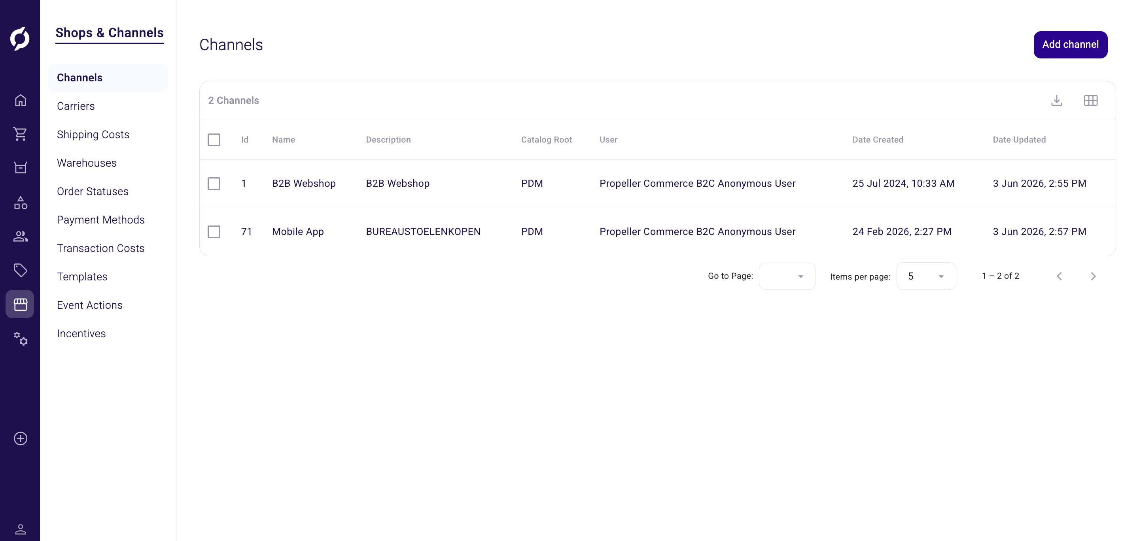Check the Mobile App row checkbox

pos(214,231)
